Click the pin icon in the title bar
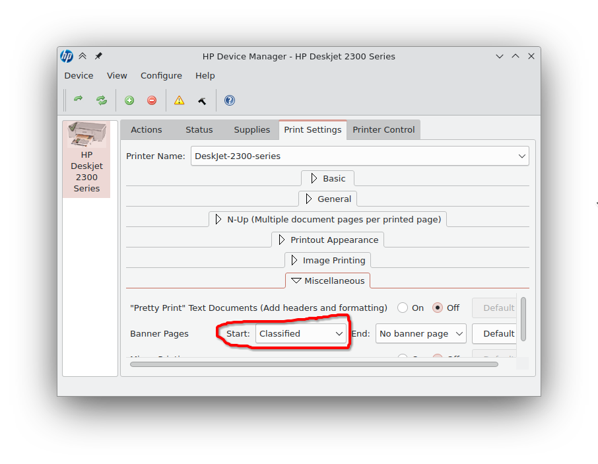 (x=98, y=56)
